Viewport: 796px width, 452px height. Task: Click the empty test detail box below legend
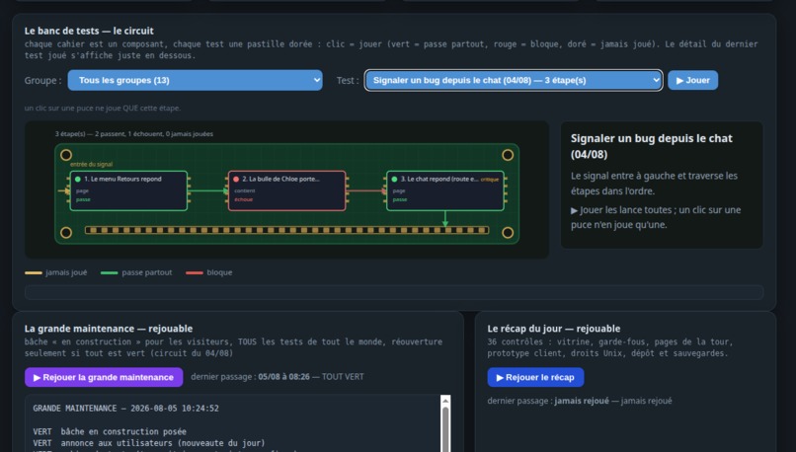[394, 292]
